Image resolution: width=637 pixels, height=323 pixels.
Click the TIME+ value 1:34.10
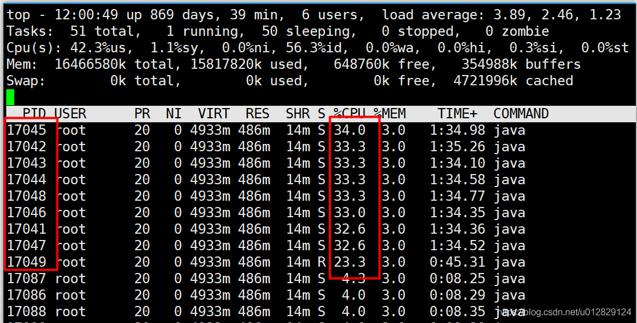pyautogui.click(x=457, y=163)
